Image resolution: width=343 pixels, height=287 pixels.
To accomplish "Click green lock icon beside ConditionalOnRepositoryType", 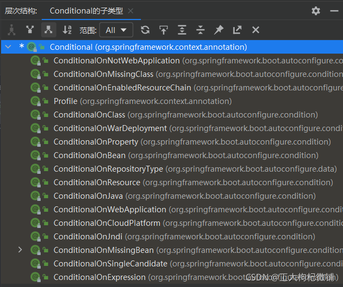I will coord(46,169).
